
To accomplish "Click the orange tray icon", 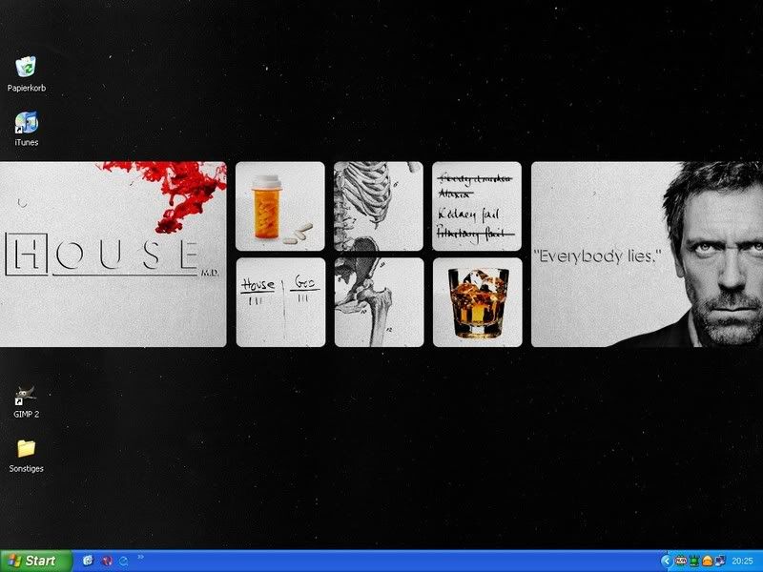I will (x=707, y=562).
